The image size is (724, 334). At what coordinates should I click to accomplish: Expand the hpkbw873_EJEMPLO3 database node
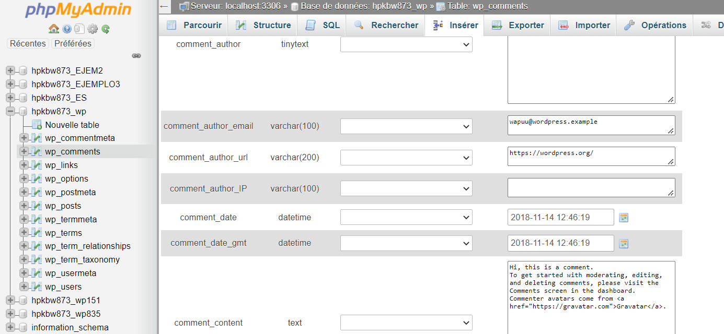(x=11, y=84)
